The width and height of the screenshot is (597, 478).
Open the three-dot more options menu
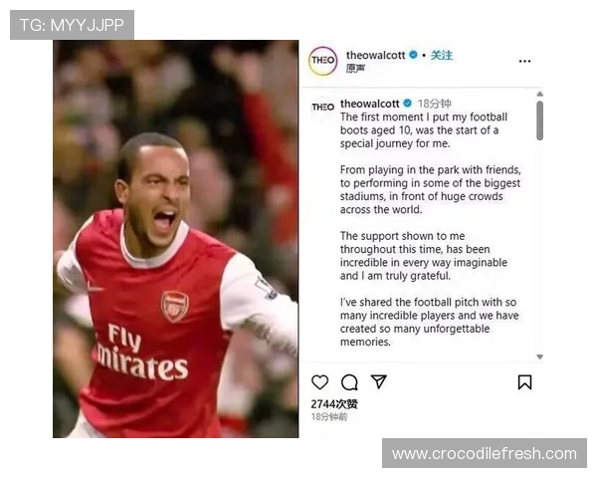click(x=524, y=61)
